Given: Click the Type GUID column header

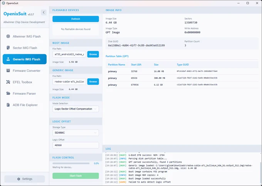Looking at the screenshot, I should 183,65.
